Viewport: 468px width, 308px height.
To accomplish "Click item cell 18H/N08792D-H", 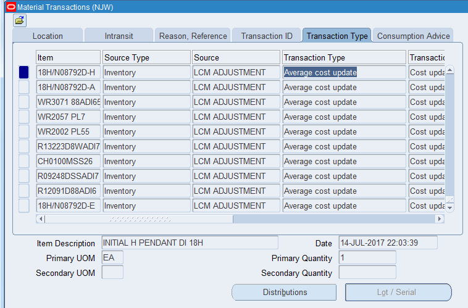I will click(68, 72).
